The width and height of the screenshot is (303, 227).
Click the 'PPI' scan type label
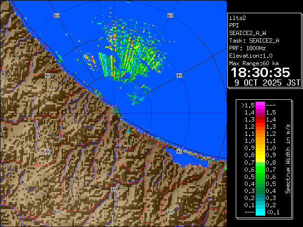coord(234,25)
